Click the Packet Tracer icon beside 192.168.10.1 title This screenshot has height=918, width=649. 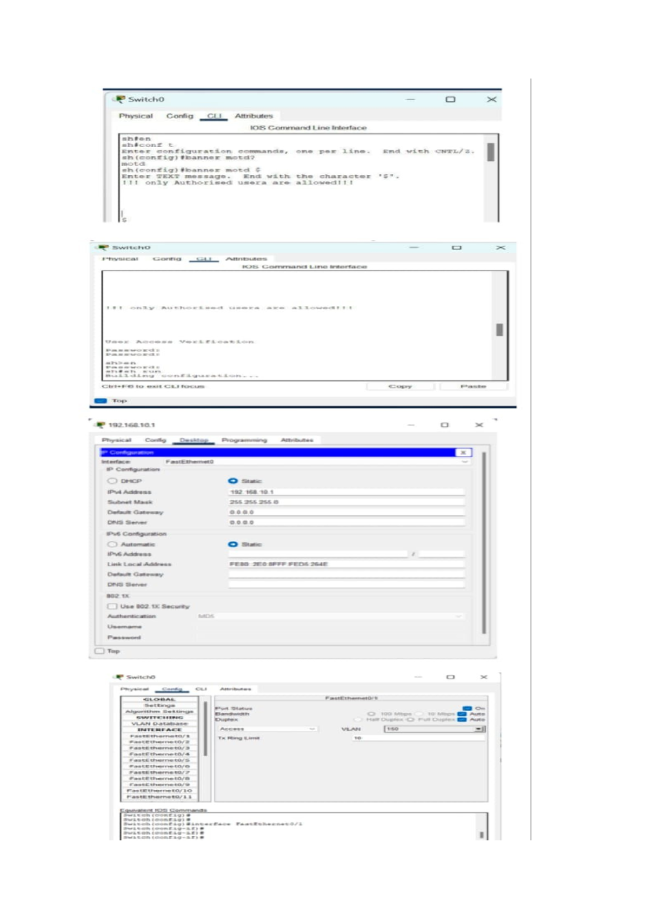pos(100,425)
